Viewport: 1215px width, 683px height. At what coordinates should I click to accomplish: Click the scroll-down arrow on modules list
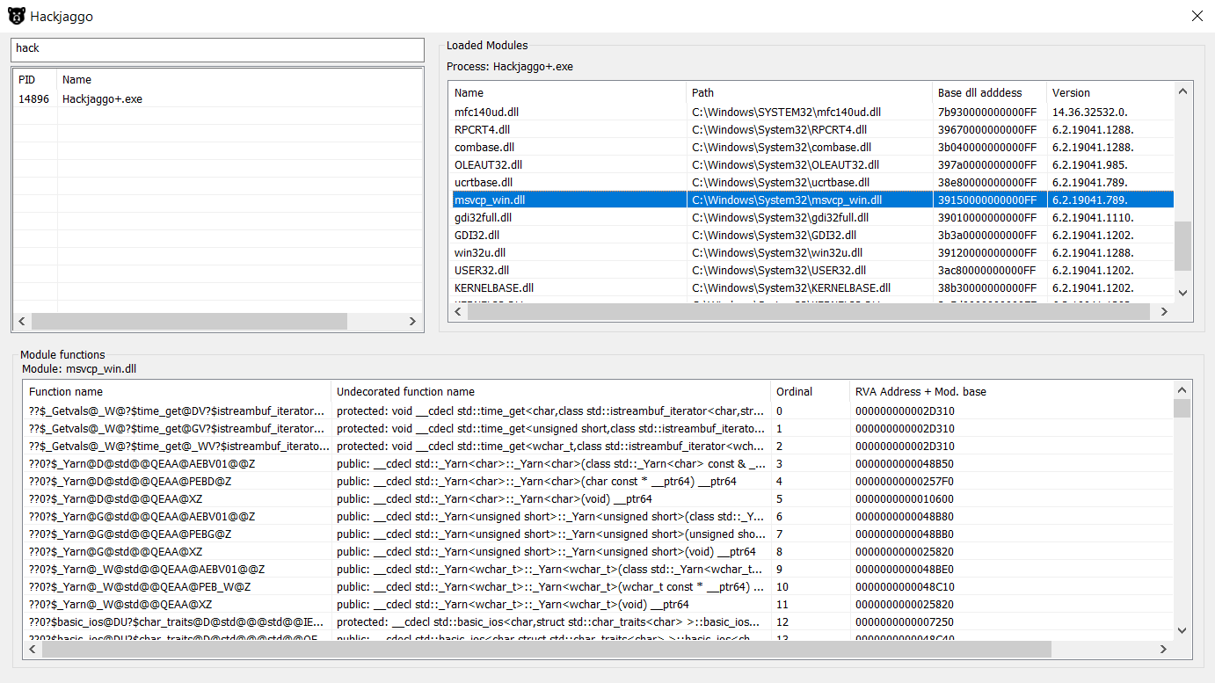[1182, 294]
